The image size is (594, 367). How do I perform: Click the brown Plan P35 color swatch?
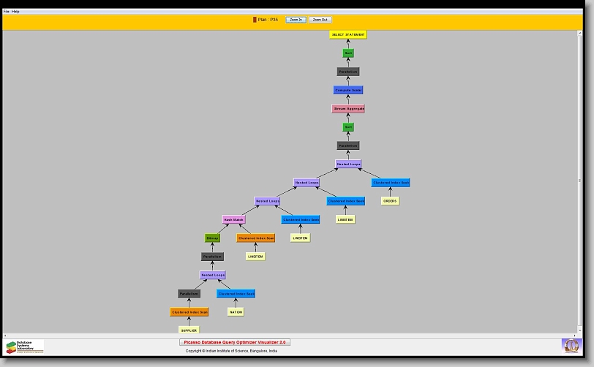pyautogui.click(x=255, y=20)
